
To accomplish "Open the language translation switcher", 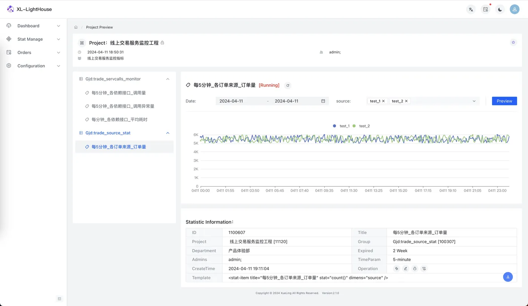I will [471, 9].
